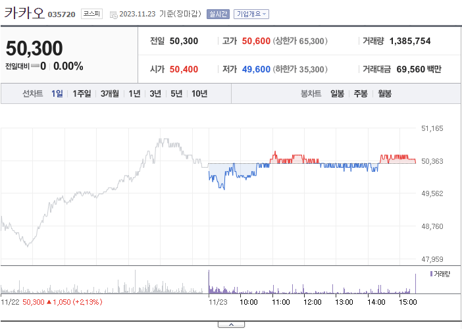Click the calendar icon before 2023.11.23
The height and width of the screenshot is (329, 462).
[113, 14]
